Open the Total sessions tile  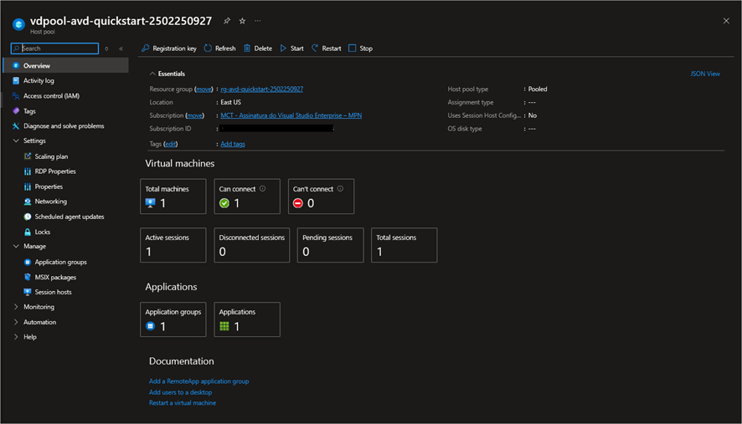point(404,245)
